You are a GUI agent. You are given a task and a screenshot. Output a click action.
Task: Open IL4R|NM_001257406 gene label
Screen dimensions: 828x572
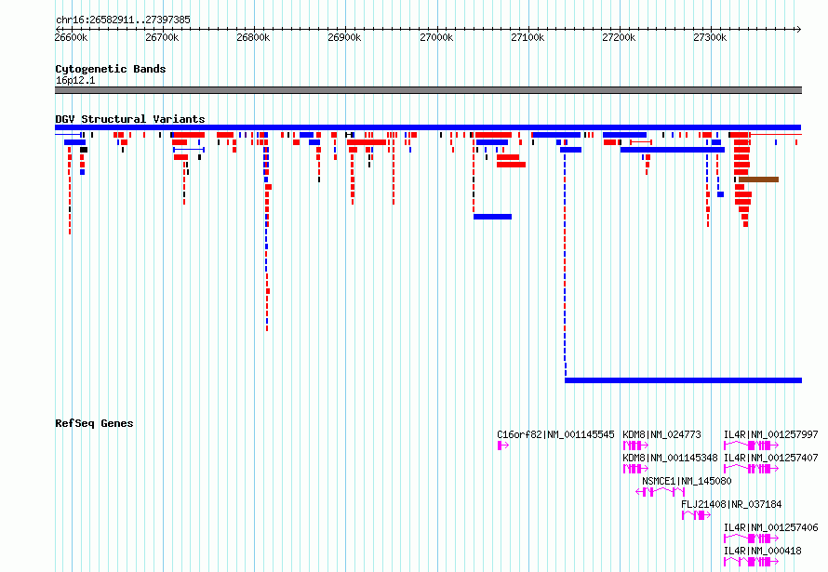point(770,527)
